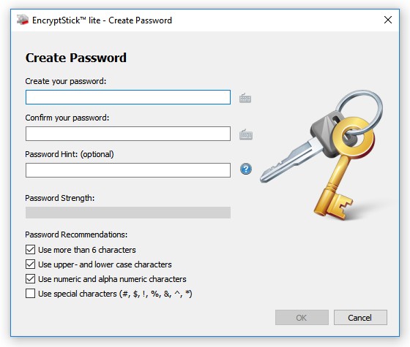Click the blue password hint help icon
The height and width of the screenshot is (347, 410).
point(246,169)
